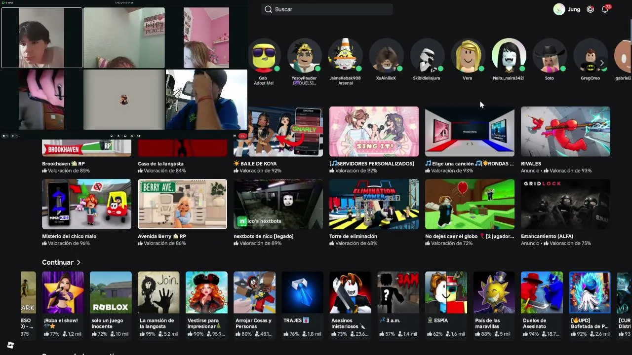Open the Torre de eliminación thumbnail

(374, 204)
